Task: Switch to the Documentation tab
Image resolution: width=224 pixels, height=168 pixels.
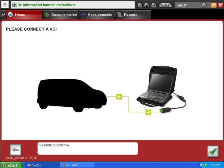Action: 60,15
